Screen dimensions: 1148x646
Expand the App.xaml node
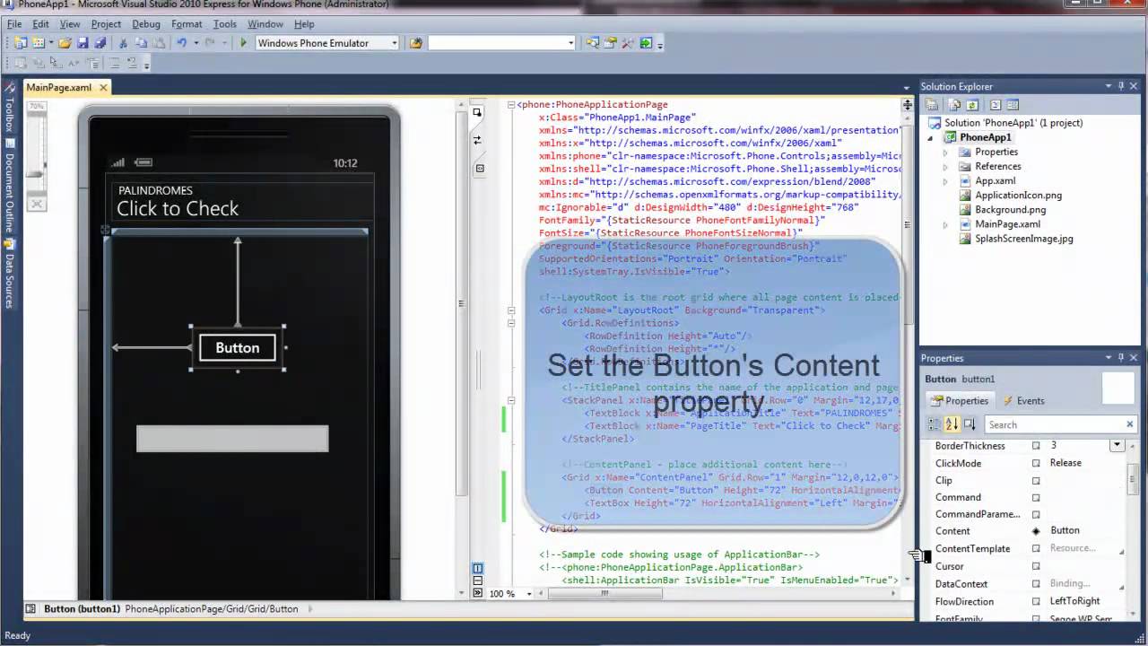point(945,180)
